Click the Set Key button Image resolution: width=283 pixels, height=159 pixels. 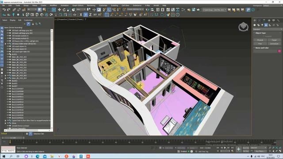(246, 151)
